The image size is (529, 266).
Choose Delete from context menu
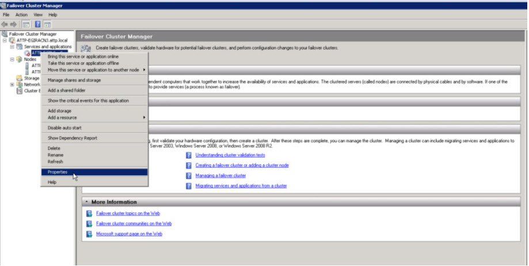point(94,148)
